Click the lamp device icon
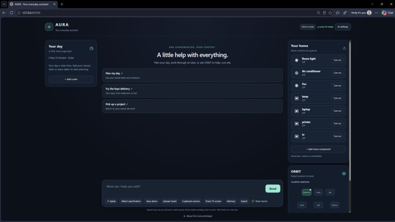The width and height of the screenshot is (395, 222). click(296, 98)
